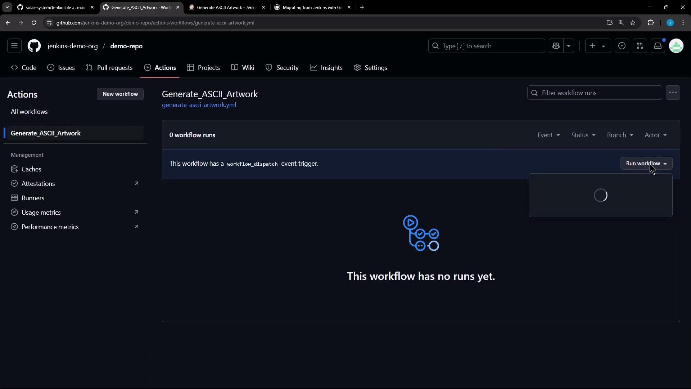Screen dimensions: 691x389
Task: Switch to Generate ASCII Artwork Jenkins tab
Action: coord(227,7)
